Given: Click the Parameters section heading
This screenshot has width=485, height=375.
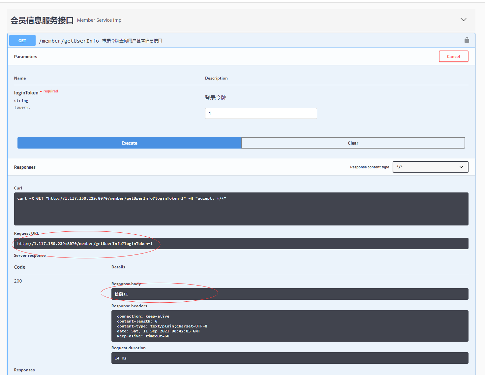Looking at the screenshot, I should click(26, 56).
